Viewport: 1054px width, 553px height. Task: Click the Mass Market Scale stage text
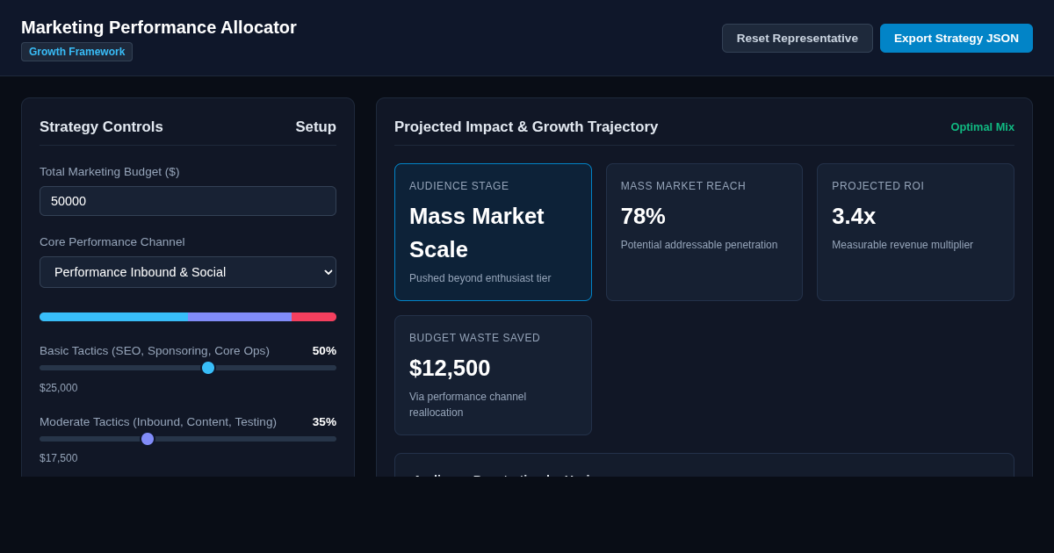477,233
